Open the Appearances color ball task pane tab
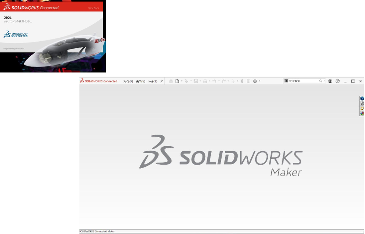The height and width of the screenshot is (234, 365). point(362,114)
